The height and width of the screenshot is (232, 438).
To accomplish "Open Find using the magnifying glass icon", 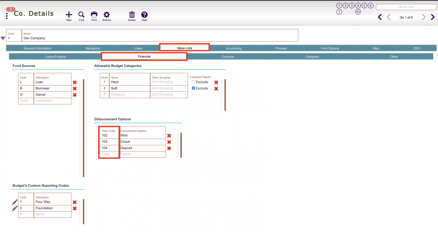I will (81, 14).
